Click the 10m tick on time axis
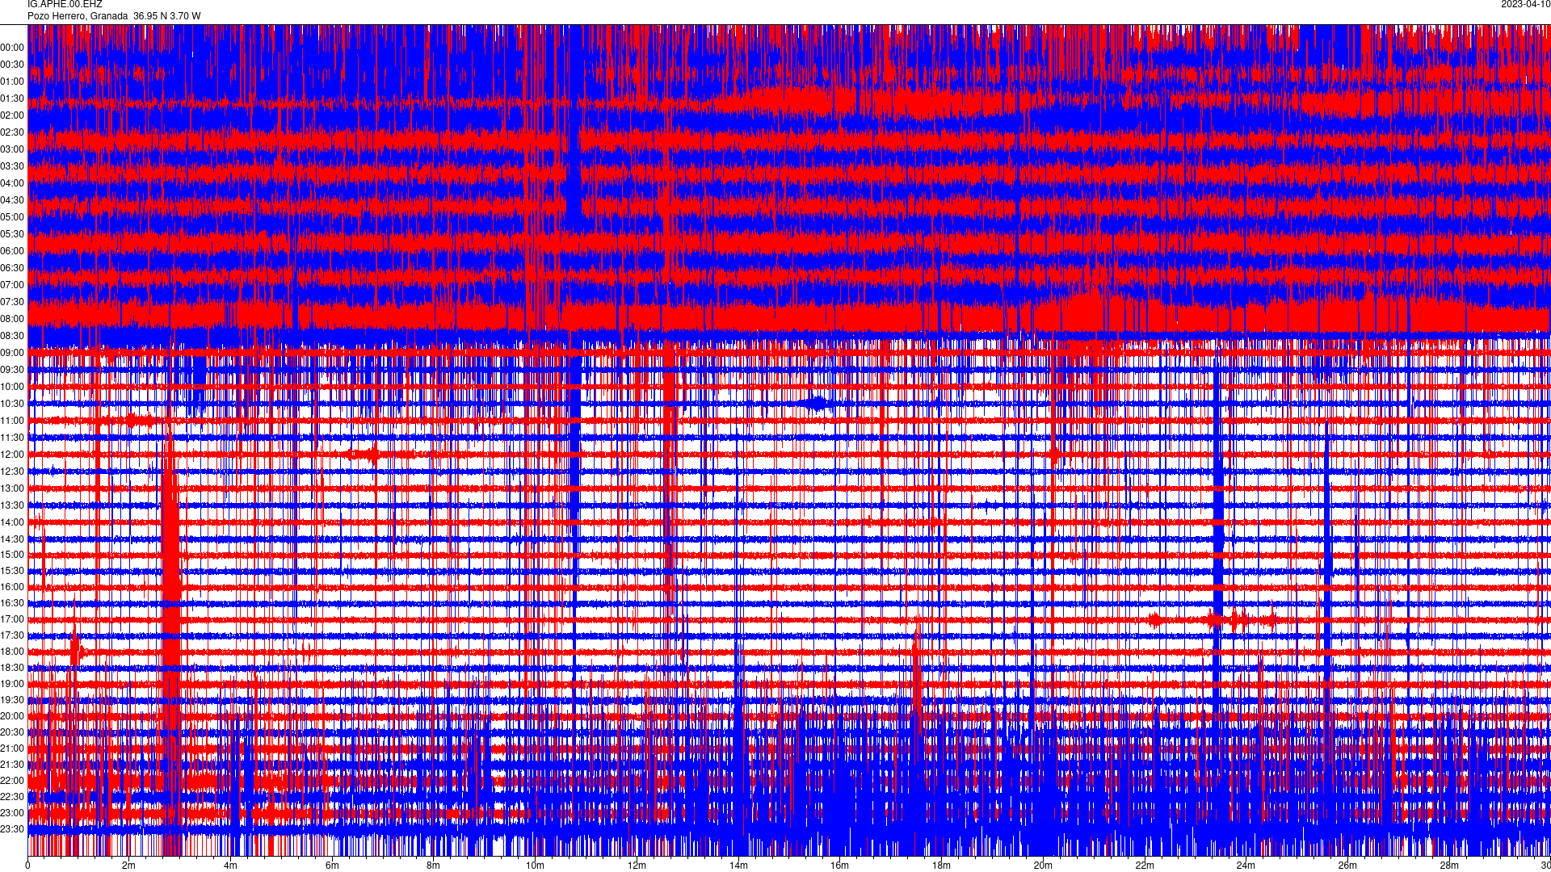This screenshot has width=1551, height=872. (535, 866)
